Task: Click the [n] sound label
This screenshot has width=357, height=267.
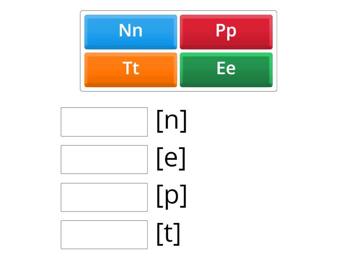Action: [171, 121]
